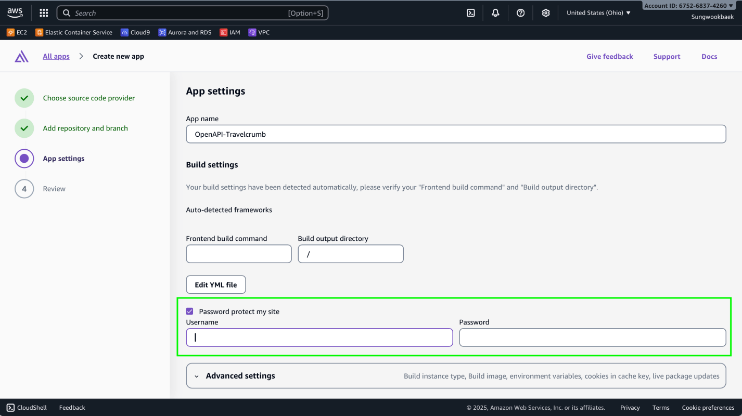Go to Choose source code provider step
This screenshot has width=742, height=416.
click(88, 98)
